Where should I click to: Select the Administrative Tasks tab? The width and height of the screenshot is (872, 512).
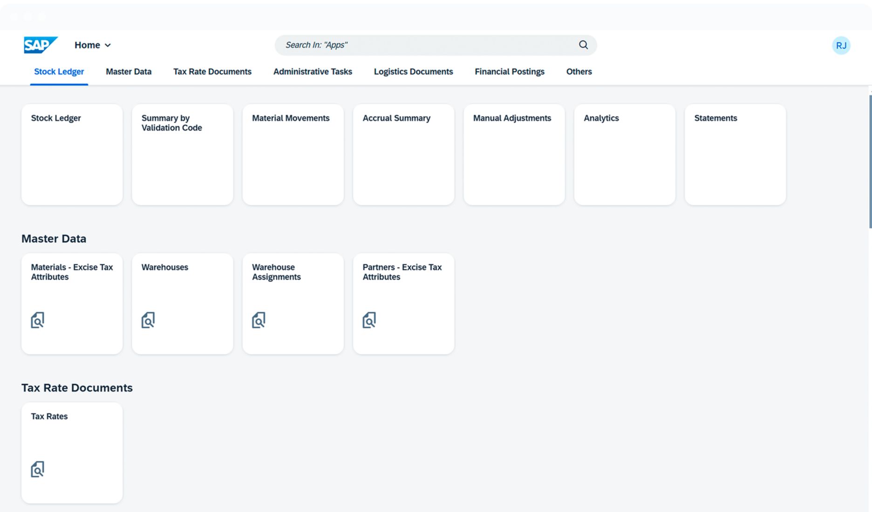pyautogui.click(x=313, y=72)
